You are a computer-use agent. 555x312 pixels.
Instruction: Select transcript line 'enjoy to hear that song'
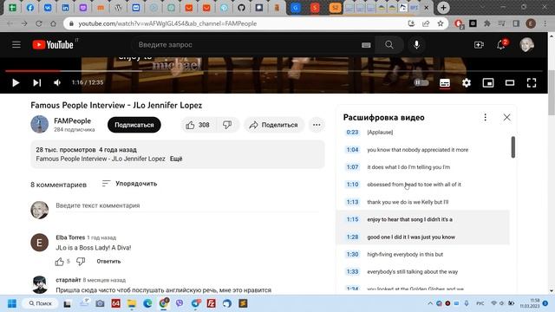click(x=409, y=219)
